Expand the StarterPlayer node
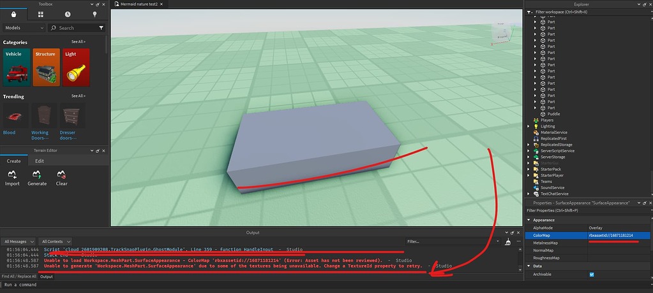Image resolution: width=653 pixels, height=293 pixels. [529, 175]
